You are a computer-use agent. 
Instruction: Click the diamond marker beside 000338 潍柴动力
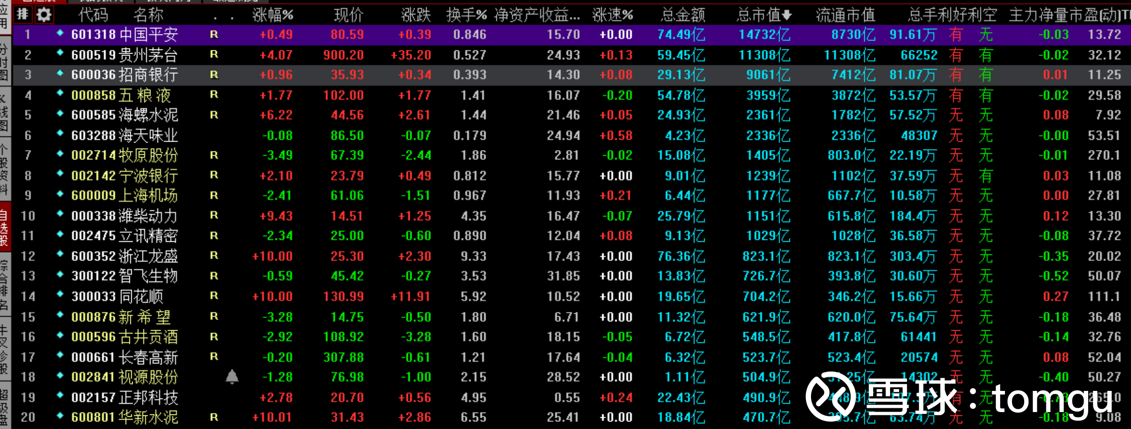[60, 214]
